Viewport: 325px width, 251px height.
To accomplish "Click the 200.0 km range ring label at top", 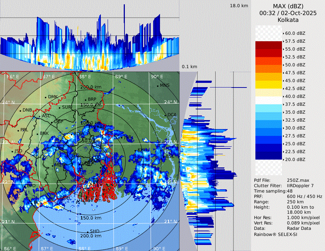I will (x=90, y=87).
